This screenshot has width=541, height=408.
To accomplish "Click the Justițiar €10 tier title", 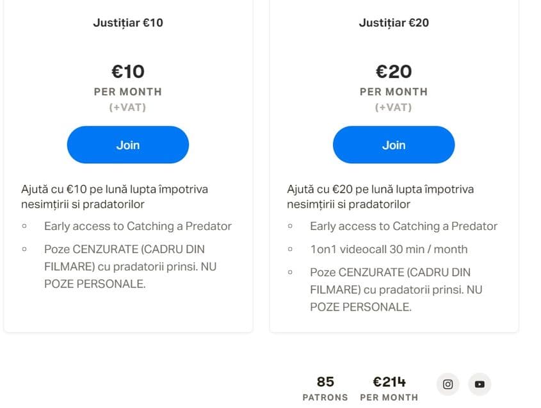I will point(128,23).
